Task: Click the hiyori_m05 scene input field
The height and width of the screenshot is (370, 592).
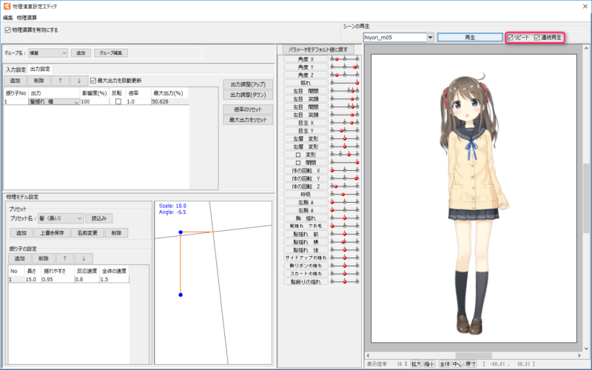Action: coord(395,38)
